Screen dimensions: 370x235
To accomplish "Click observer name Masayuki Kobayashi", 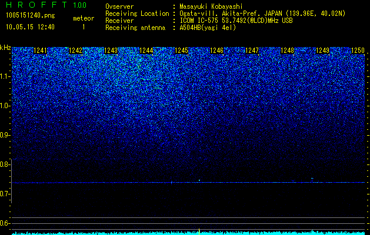I will [211, 6].
